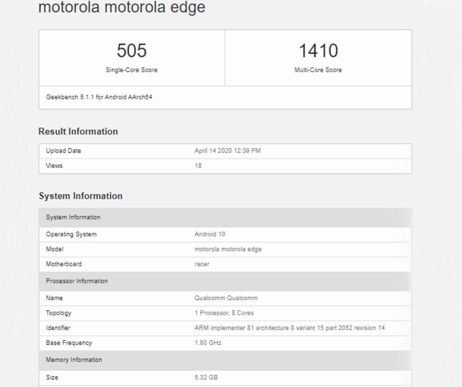Select the Model value 'motorola motorola edge'

click(x=228, y=249)
